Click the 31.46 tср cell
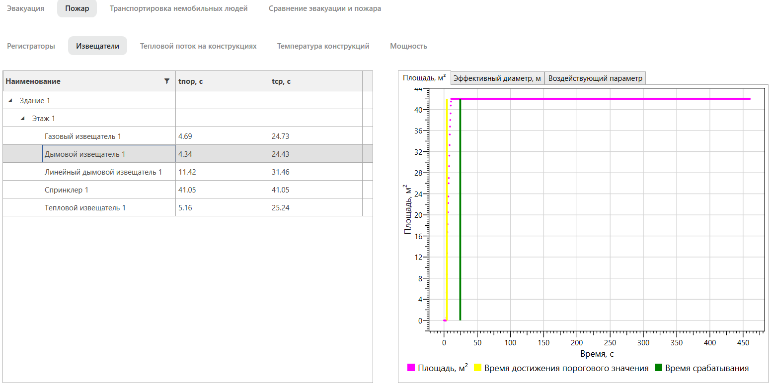 [315, 172]
